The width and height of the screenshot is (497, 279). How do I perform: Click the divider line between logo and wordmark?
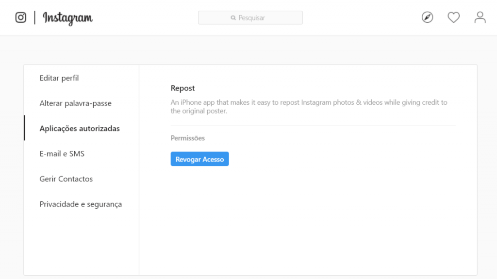click(x=35, y=17)
